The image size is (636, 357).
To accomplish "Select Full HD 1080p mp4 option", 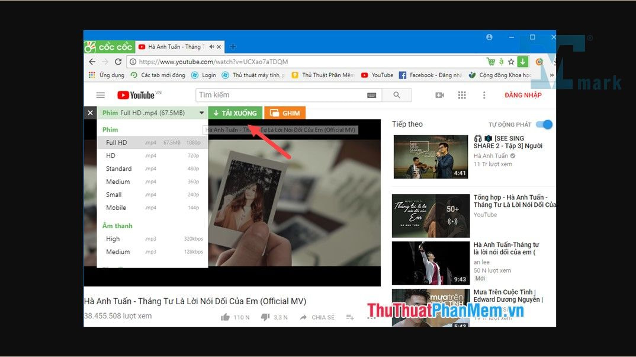I will (x=153, y=142).
